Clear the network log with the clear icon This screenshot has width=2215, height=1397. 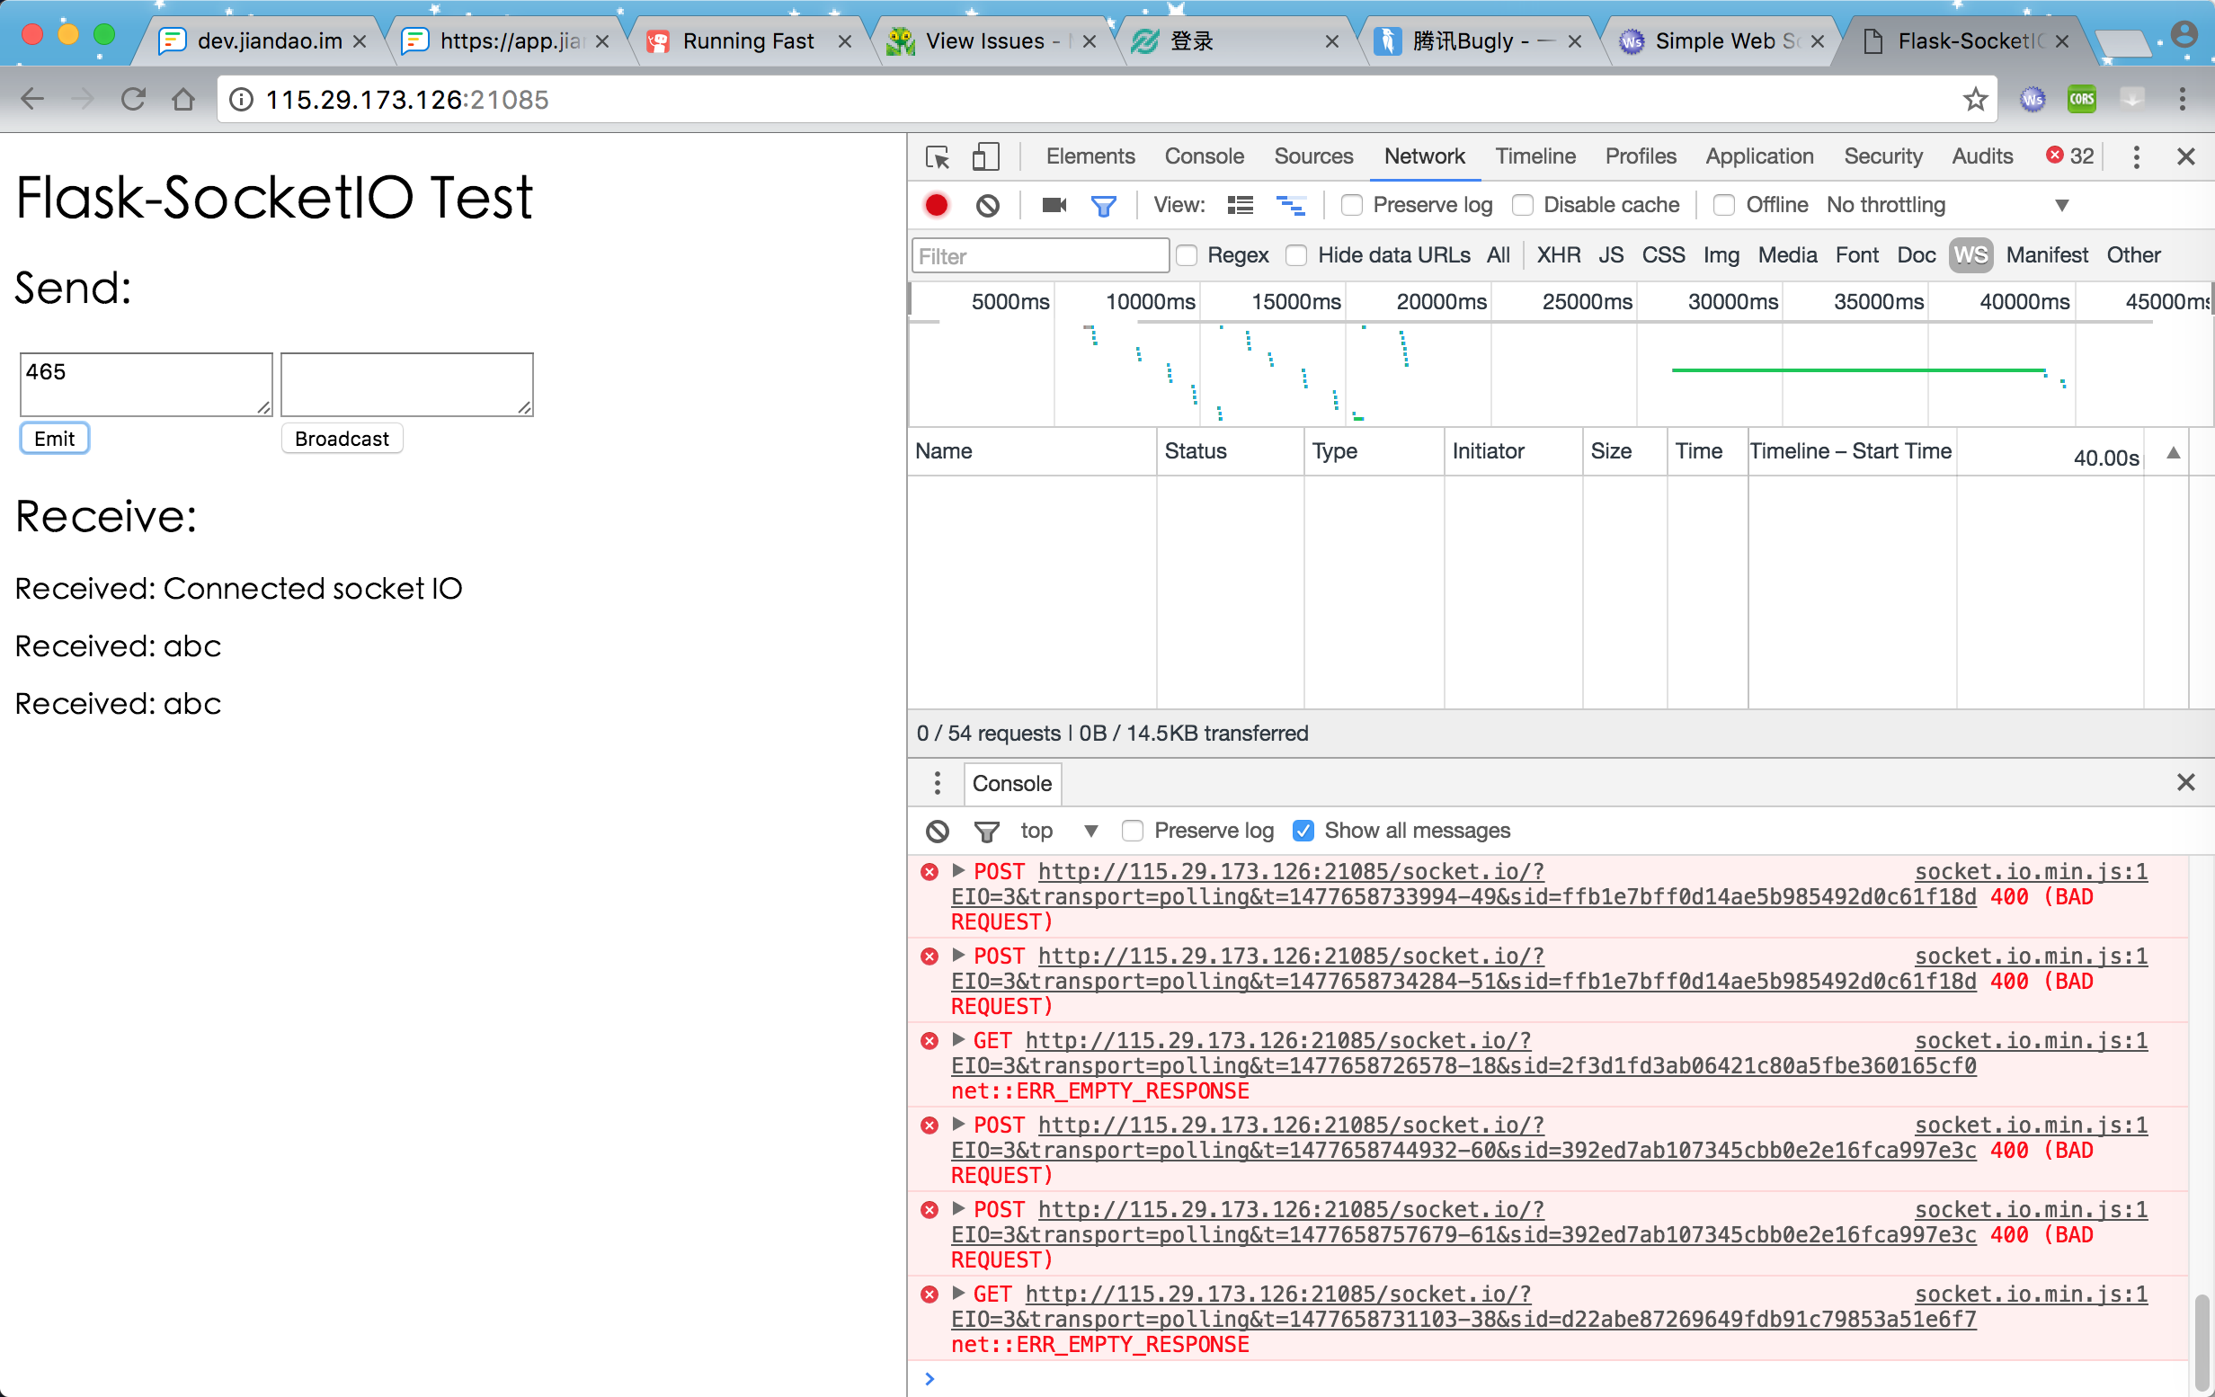(x=987, y=205)
